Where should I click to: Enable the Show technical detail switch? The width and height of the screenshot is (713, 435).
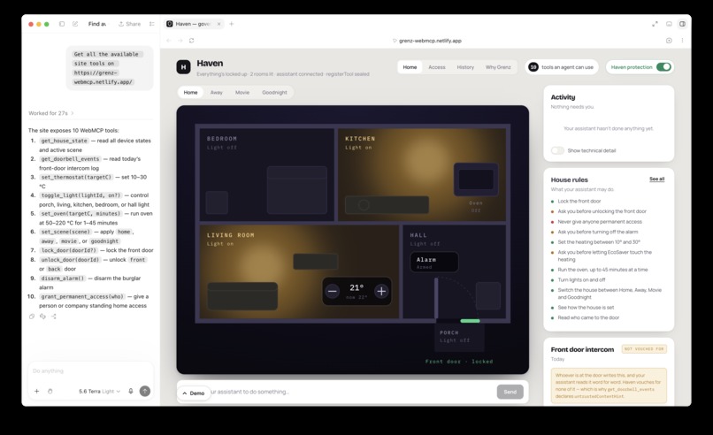click(x=557, y=150)
